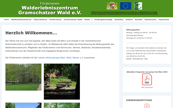
Task: Open the Datenschutz menu item
Action: [x=151, y=20]
